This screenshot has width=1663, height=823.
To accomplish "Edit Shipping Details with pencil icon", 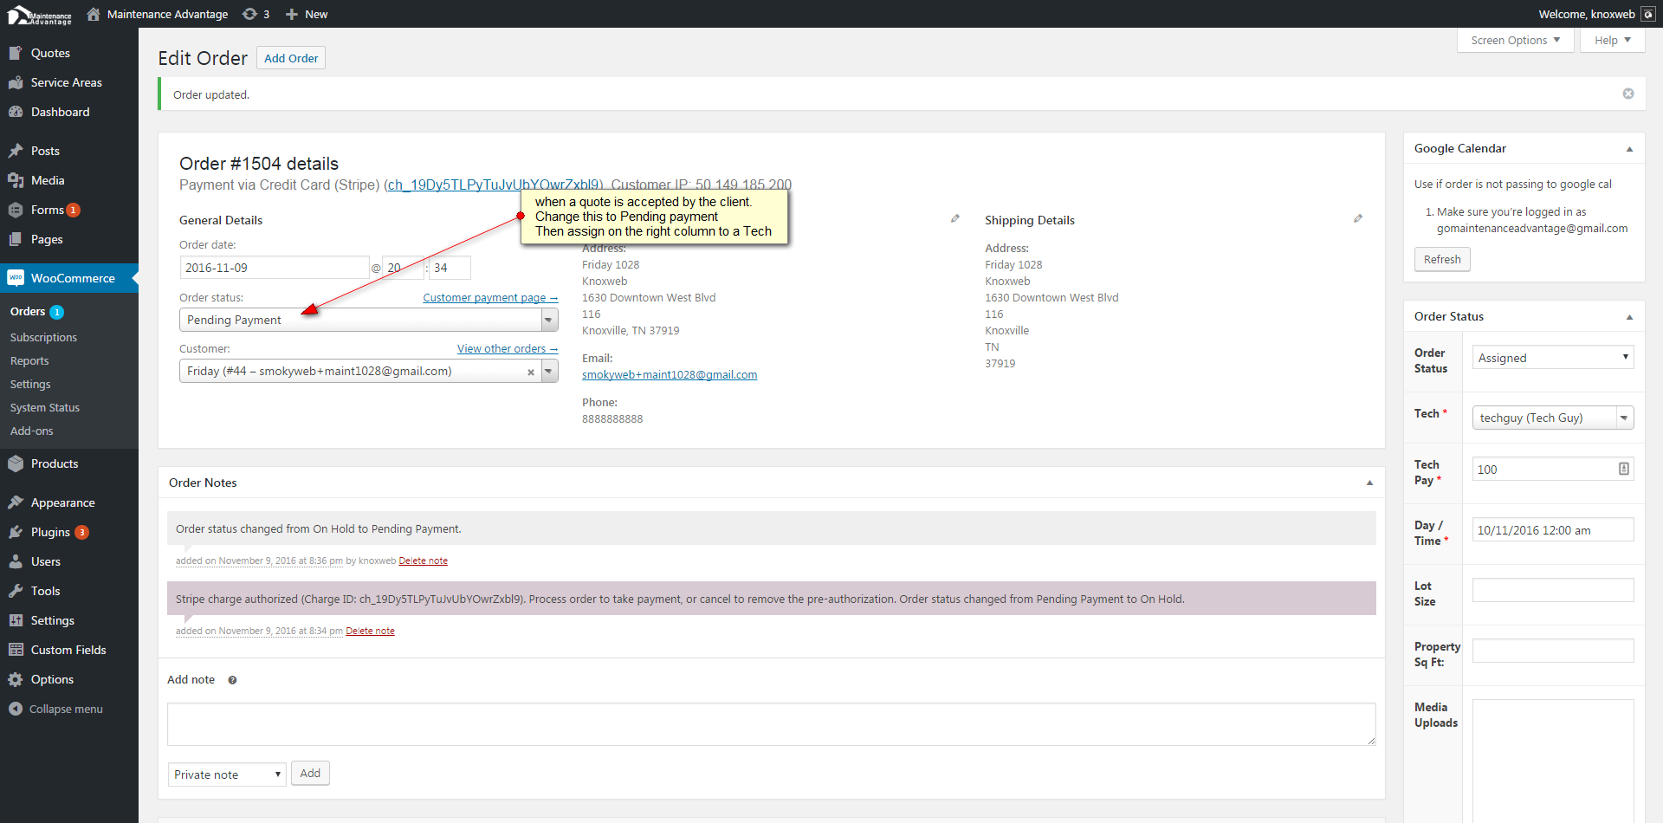I will pyautogui.click(x=1358, y=218).
